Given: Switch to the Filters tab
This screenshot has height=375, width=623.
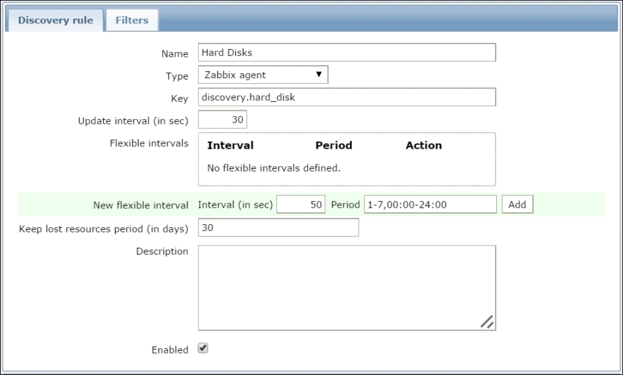Looking at the screenshot, I should 132,20.
